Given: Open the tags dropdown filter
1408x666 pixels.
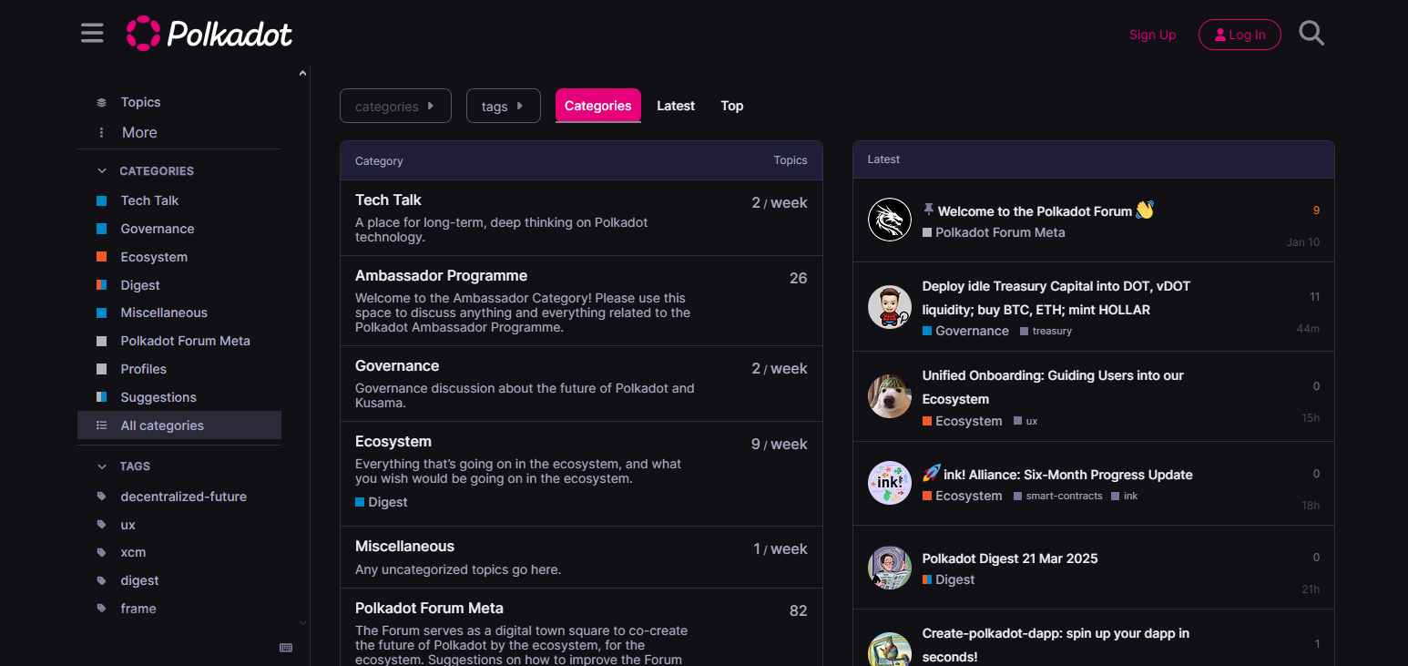Looking at the screenshot, I should click(x=504, y=106).
